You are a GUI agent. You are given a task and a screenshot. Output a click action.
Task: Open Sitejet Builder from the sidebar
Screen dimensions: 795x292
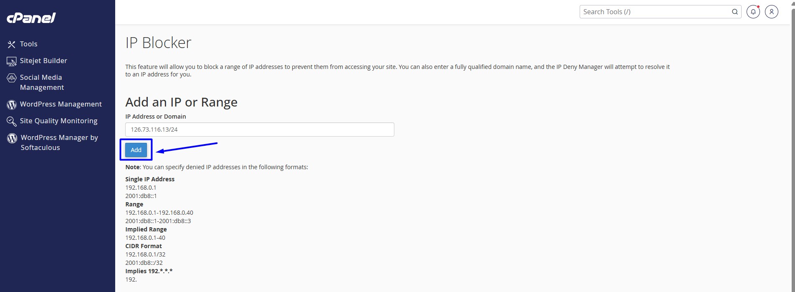pos(43,61)
